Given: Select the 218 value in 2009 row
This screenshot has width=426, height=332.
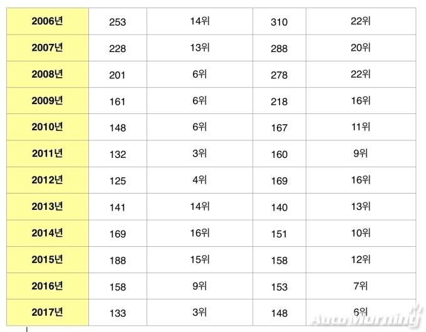Looking at the screenshot, I should coord(279,101).
